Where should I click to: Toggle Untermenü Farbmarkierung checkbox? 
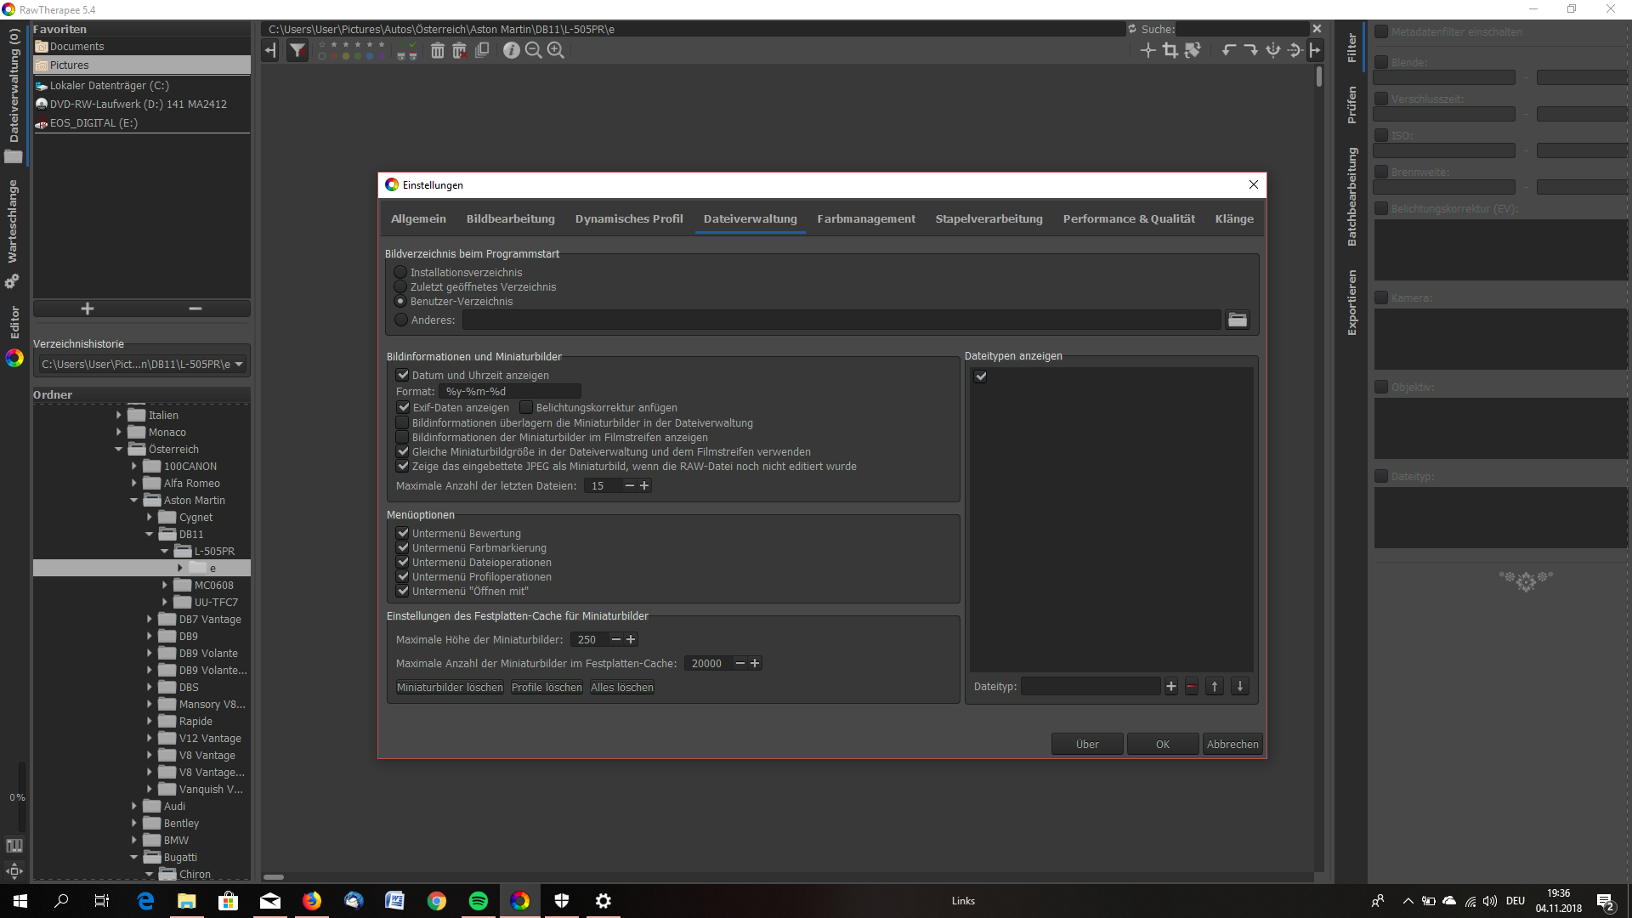point(403,547)
